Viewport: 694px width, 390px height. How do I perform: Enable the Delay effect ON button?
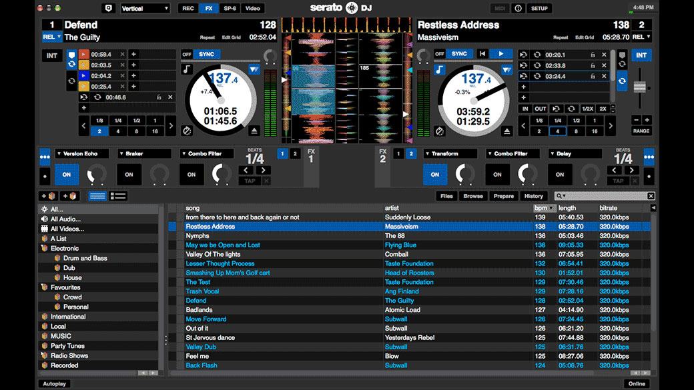click(560, 175)
